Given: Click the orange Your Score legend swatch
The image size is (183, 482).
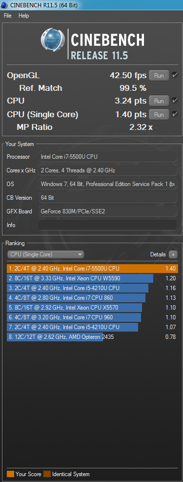Looking at the screenshot, I should [x=10, y=474].
